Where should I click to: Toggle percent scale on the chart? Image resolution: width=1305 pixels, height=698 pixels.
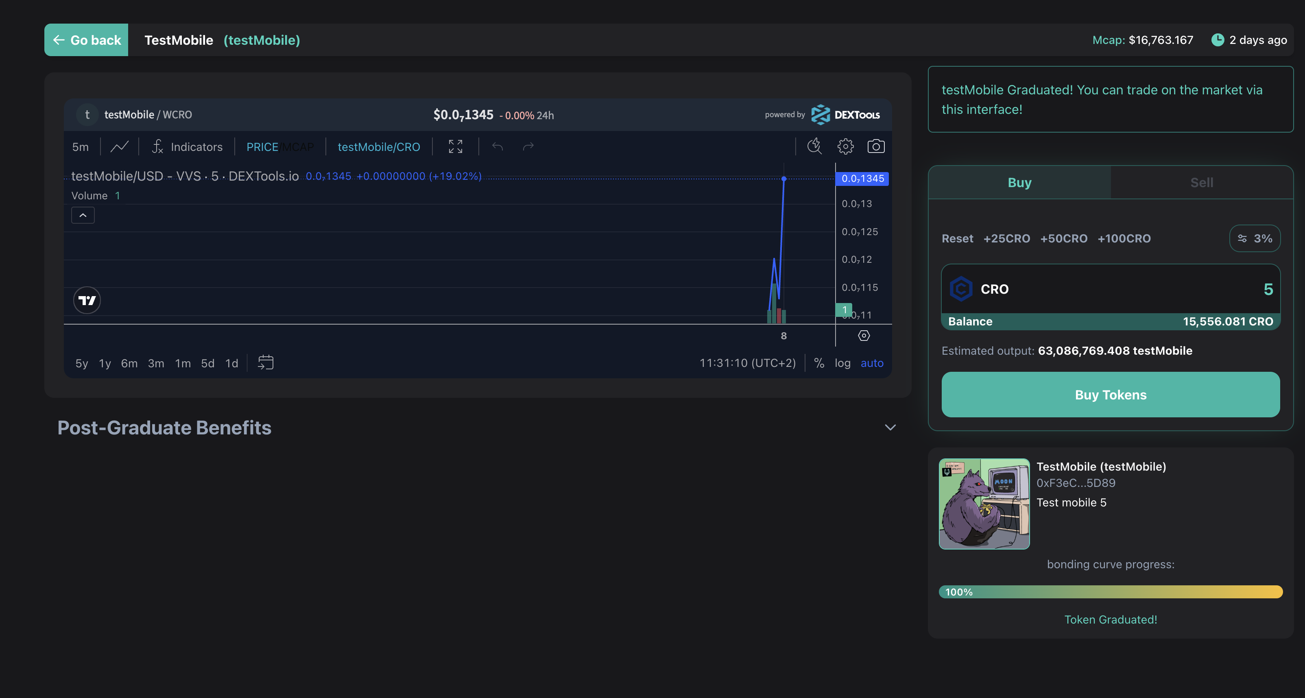[819, 363]
